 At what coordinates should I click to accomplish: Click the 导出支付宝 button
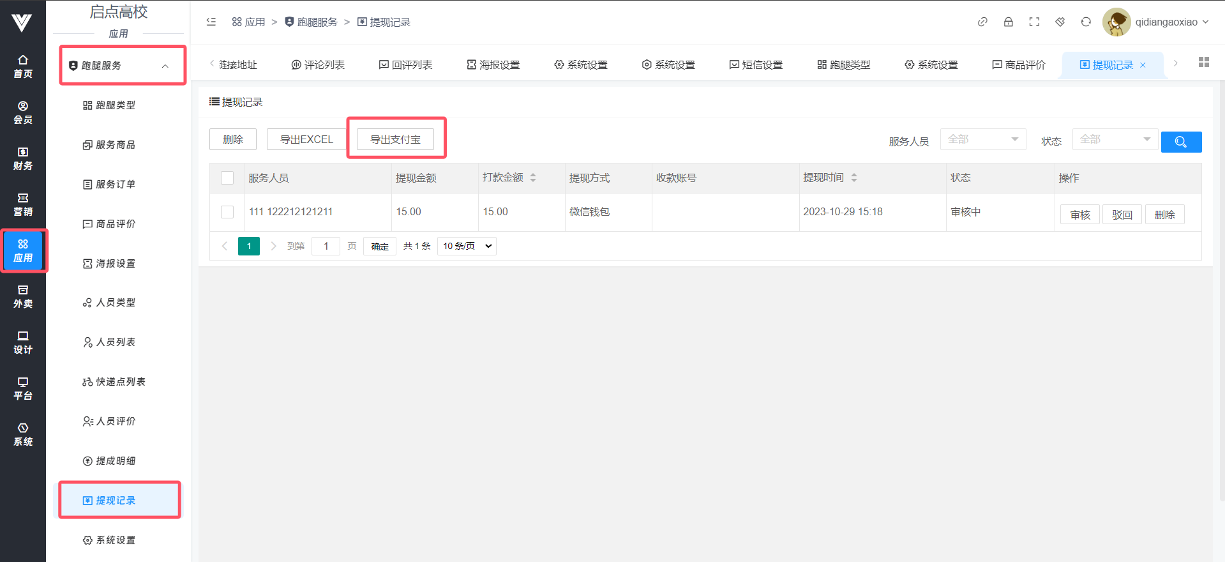(395, 139)
